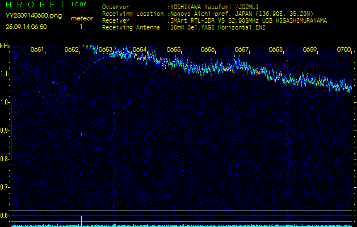Click the 0.7 kHz frequency axis label
Screen dimensions: 357x227
click(5, 187)
